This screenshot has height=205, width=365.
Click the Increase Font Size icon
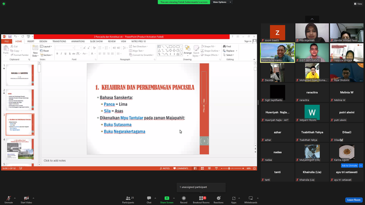[x=84, y=48]
